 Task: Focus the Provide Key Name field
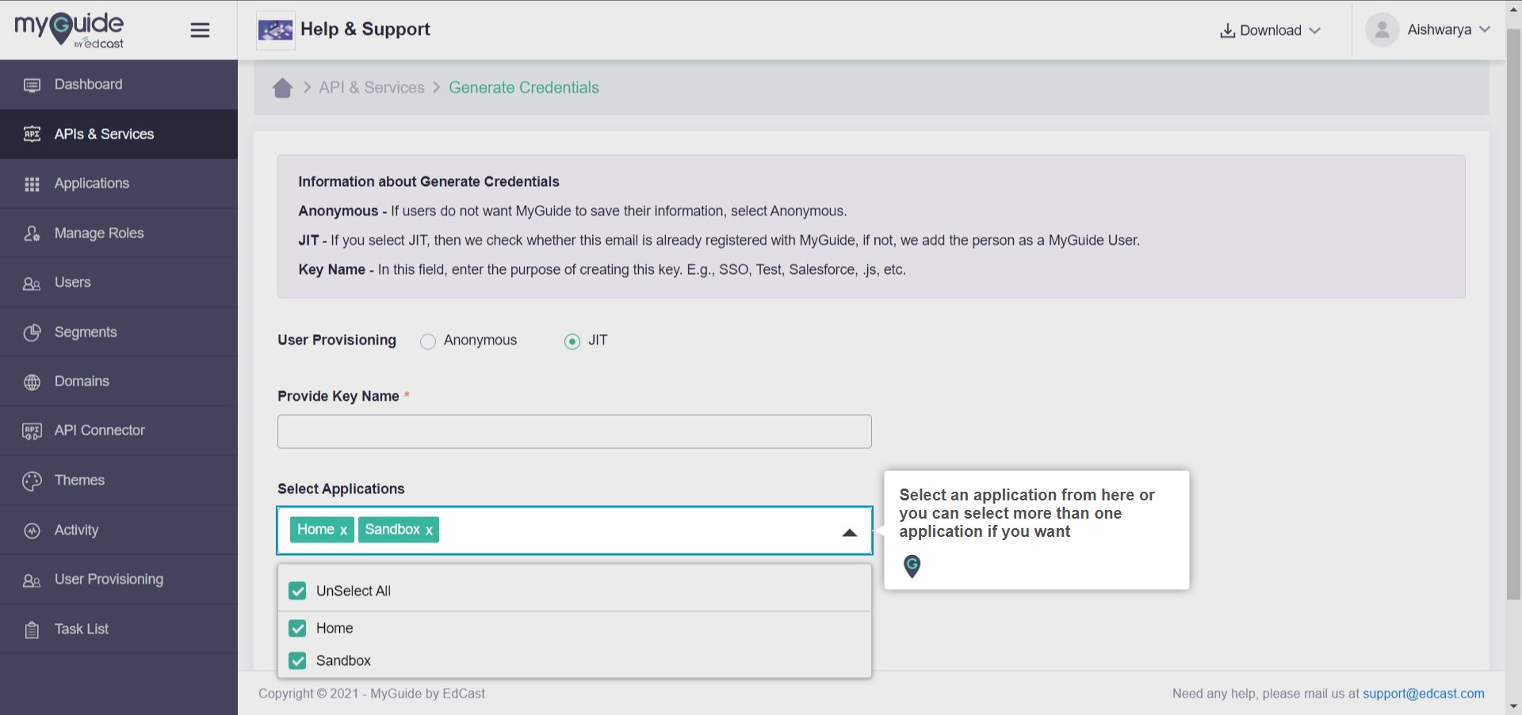click(575, 432)
